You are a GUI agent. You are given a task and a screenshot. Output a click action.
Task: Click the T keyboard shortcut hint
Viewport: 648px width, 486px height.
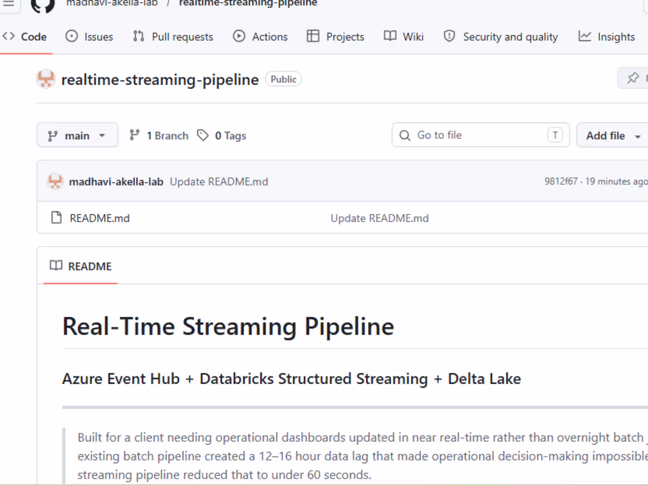(x=555, y=135)
